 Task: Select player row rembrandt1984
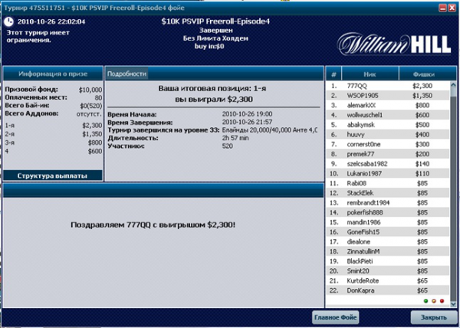[x=387, y=203]
